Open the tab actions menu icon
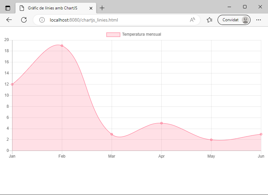This screenshot has height=195, width=268. coord(8,8)
